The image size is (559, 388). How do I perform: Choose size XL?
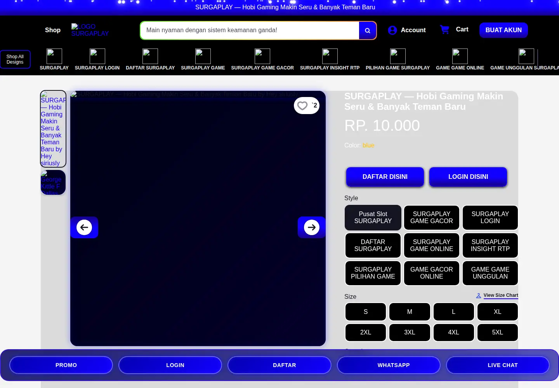(x=498, y=312)
